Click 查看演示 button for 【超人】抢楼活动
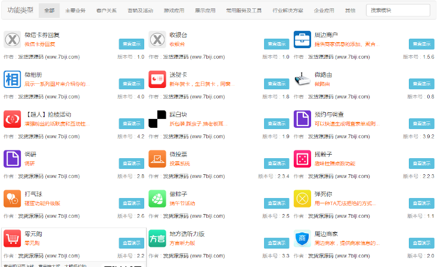447x267 pixels. (132, 124)
